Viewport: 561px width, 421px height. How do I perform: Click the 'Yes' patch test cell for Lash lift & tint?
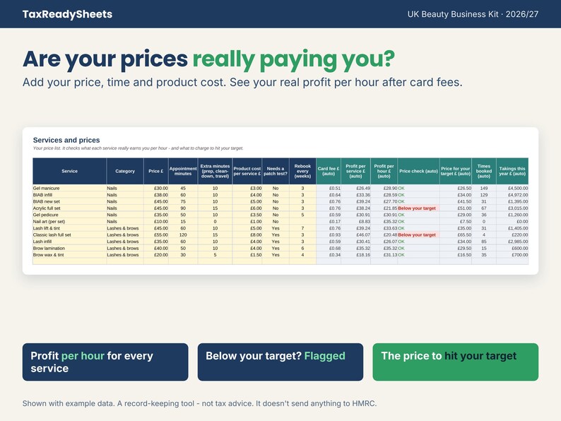point(276,228)
